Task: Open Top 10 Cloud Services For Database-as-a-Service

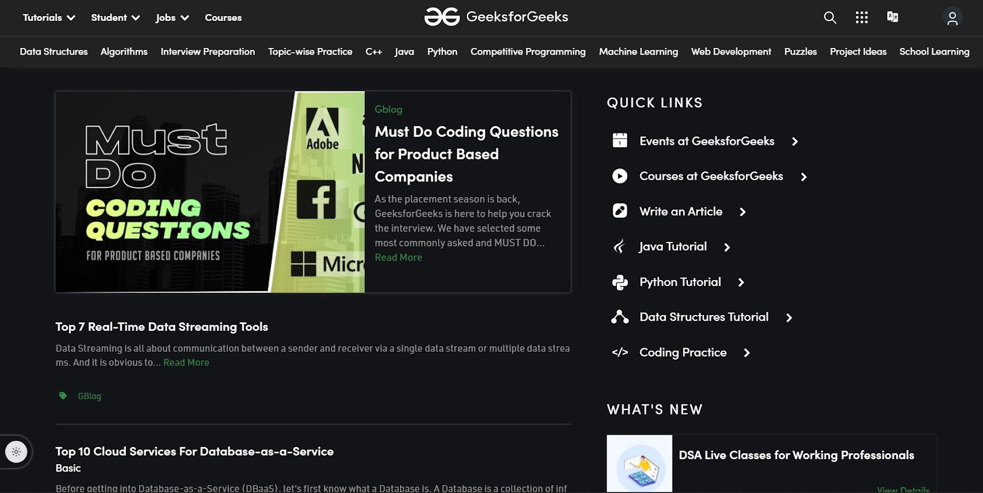Action: point(194,451)
